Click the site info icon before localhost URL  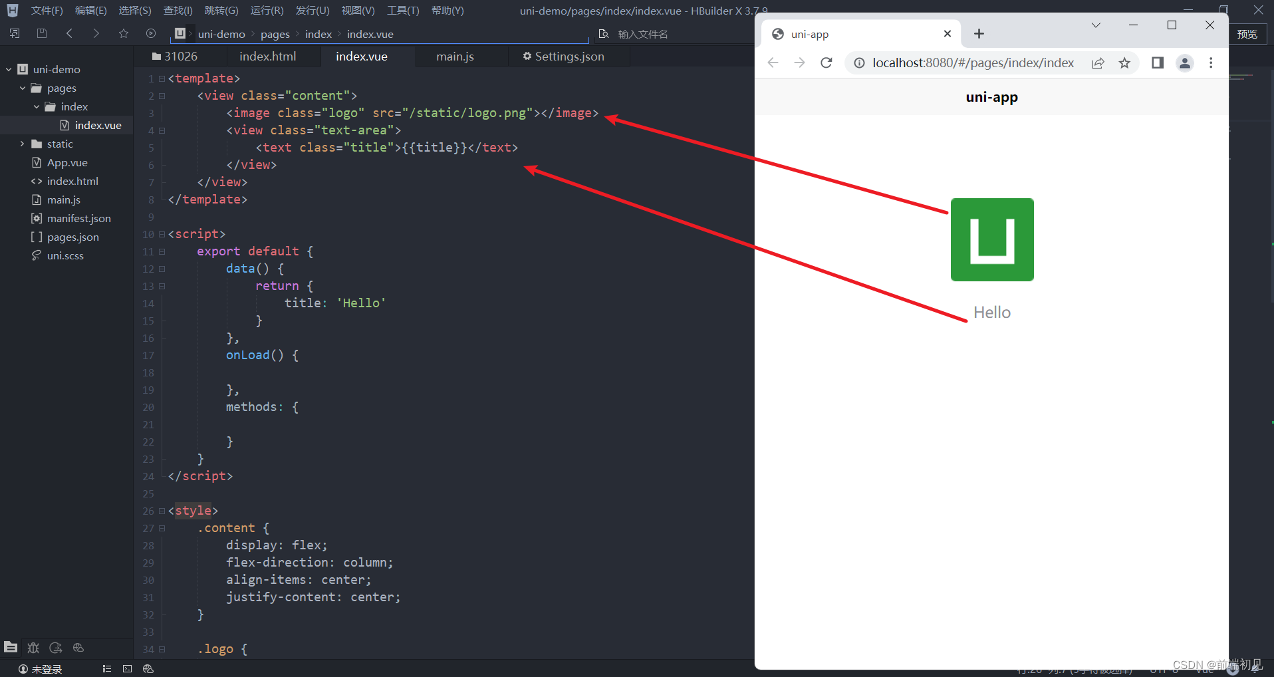coord(859,63)
